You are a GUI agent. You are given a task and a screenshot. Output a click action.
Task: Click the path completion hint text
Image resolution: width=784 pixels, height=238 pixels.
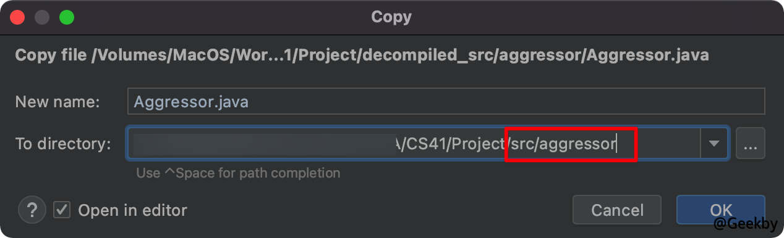click(x=238, y=173)
